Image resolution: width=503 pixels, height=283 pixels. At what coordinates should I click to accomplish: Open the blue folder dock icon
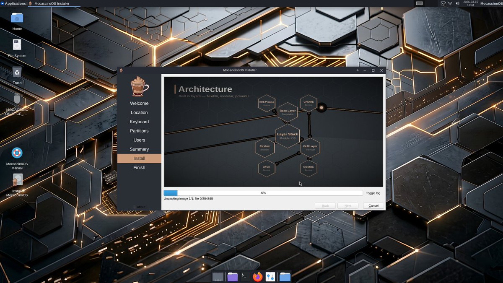click(x=285, y=276)
